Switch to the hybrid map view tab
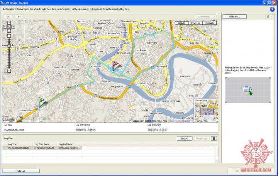Image resolution: width=278 pixels, height=176 pixels. (209, 23)
